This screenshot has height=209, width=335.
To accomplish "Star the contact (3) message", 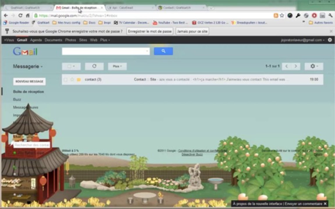I will [x=72, y=80].
